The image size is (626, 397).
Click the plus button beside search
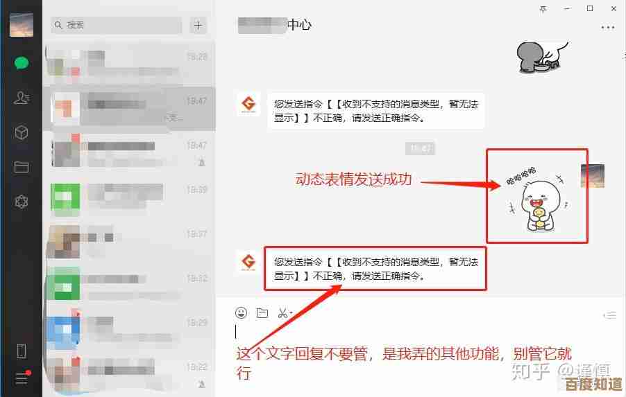click(x=198, y=25)
